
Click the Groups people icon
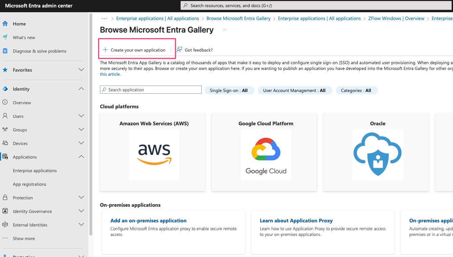(x=5, y=130)
